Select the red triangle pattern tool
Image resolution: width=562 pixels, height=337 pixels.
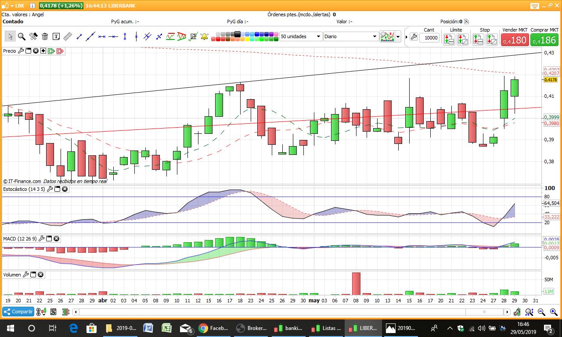pyautogui.click(x=182, y=36)
